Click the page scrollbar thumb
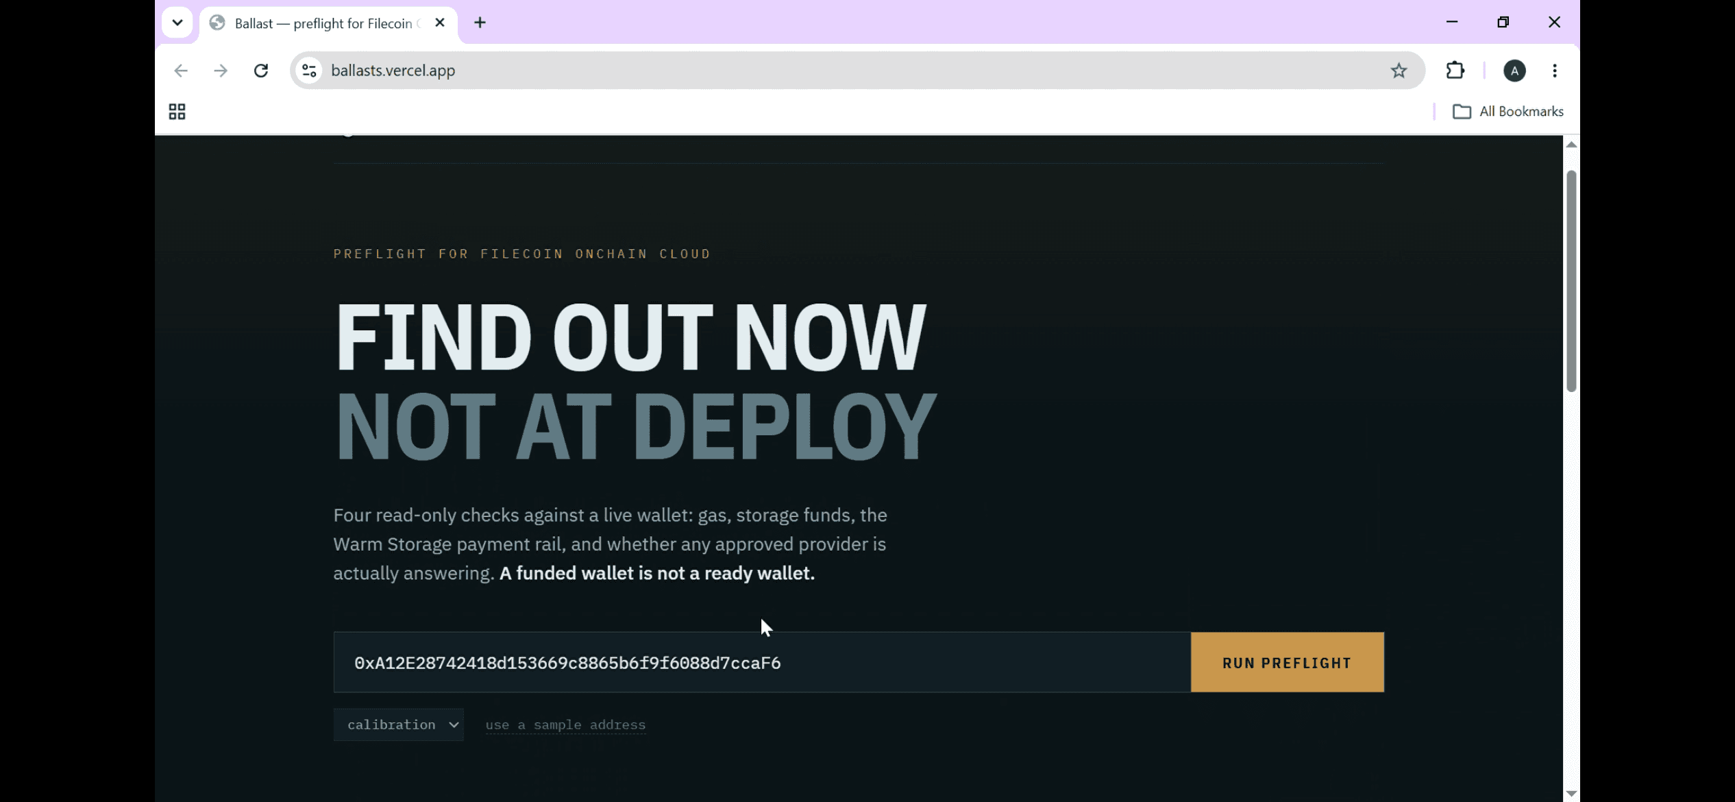This screenshot has width=1735, height=802. 1571,281
